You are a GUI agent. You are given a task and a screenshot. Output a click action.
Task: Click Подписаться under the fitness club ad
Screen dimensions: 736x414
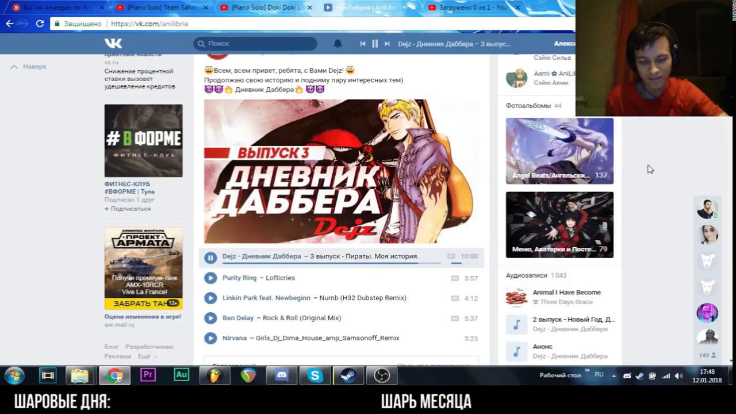(x=128, y=209)
